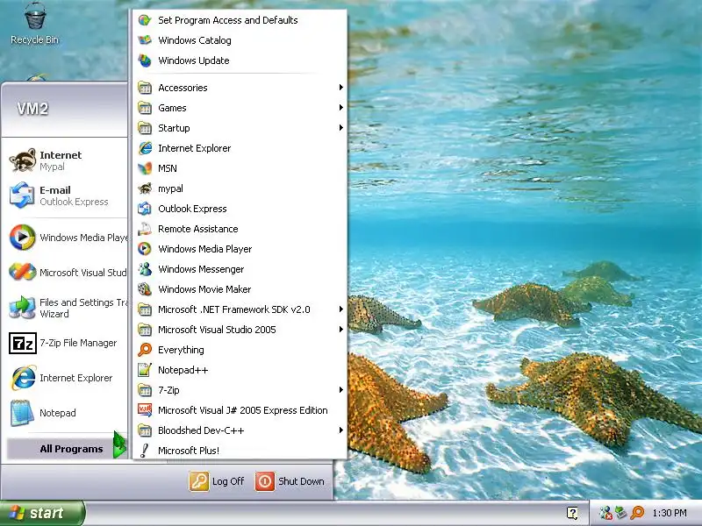Viewport: 702px width, 526px height.
Task: Click the Everything tray icon in taskbar
Action: pyautogui.click(x=637, y=513)
